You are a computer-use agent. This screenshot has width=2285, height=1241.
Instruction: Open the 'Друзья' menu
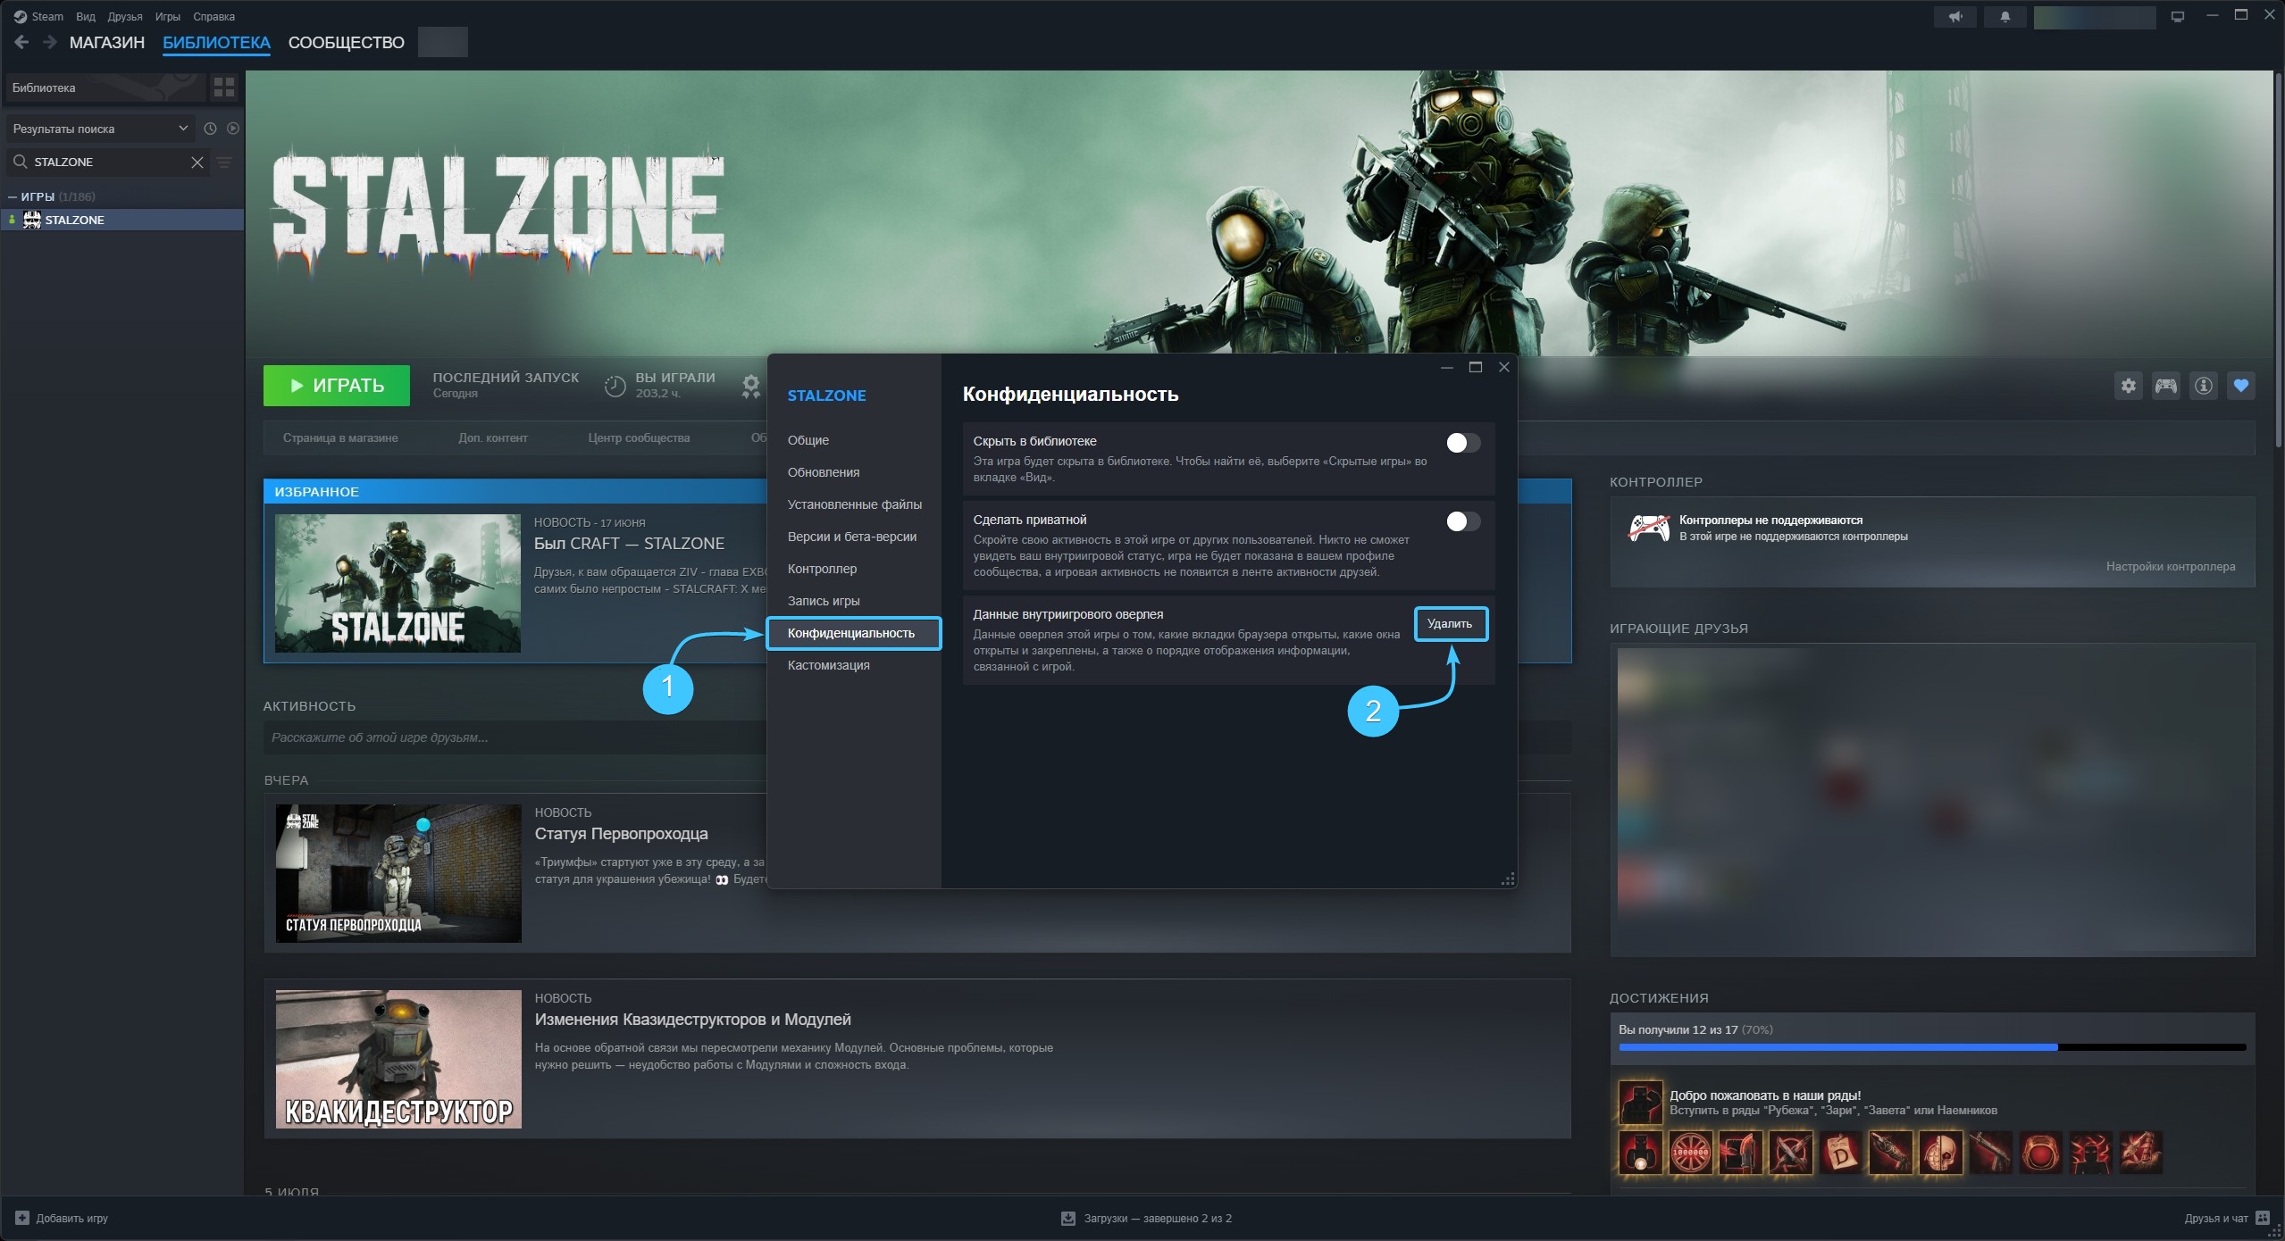tap(125, 17)
